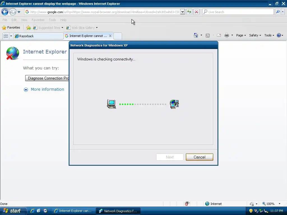The image size is (287, 215).
Task: Open the Edit menu
Action: click(x=14, y=20)
